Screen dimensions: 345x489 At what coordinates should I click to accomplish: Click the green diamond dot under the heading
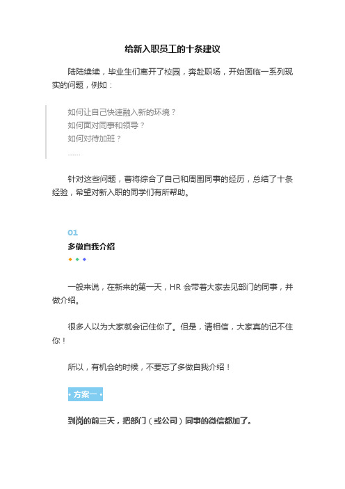pyautogui.click(x=77, y=259)
